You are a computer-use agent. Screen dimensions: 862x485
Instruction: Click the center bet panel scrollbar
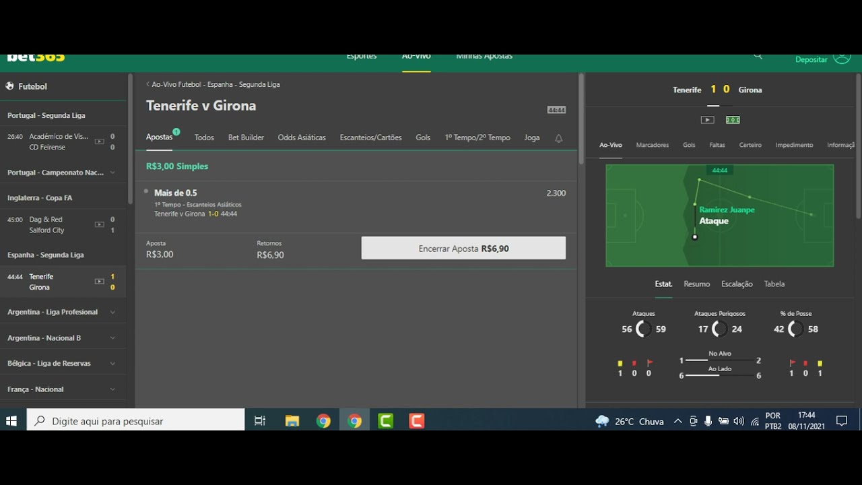581,119
